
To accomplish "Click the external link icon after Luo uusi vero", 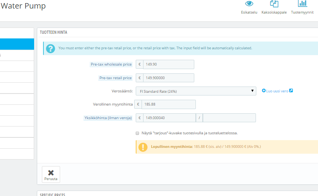I will coord(291,91).
